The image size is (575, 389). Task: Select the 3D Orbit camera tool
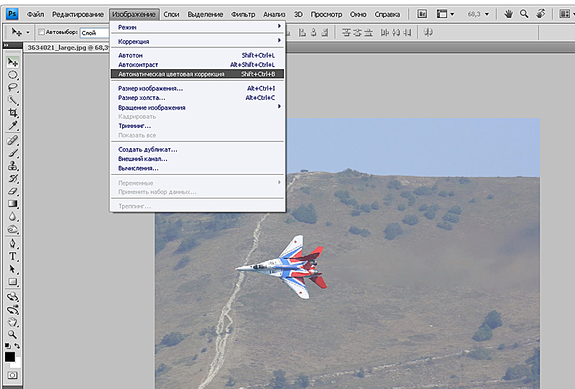pyautogui.click(x=13, y=309)
